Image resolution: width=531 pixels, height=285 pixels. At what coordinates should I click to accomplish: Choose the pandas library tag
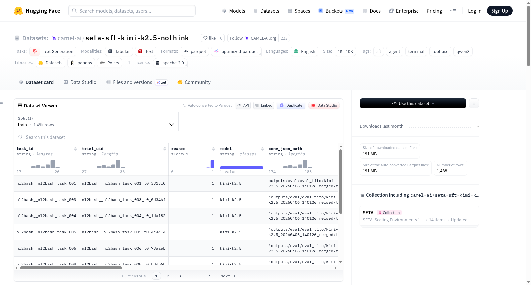[x=81, y=63]
